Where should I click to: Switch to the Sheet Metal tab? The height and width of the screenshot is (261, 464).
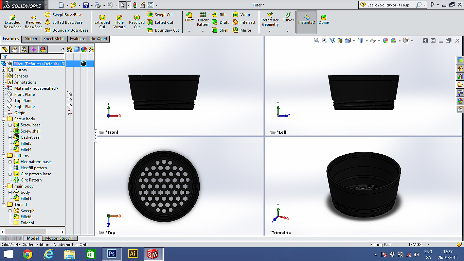point(54,39)
